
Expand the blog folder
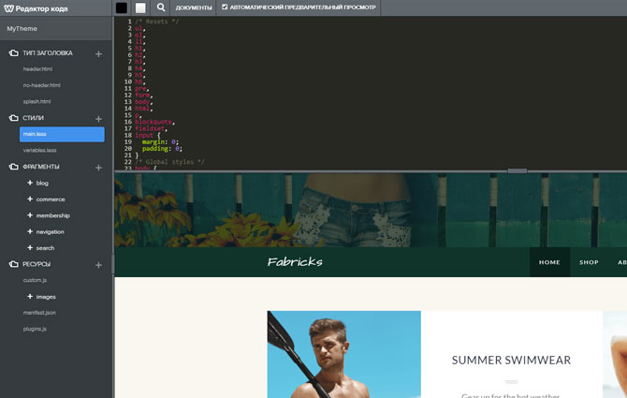tap(30, 183)
